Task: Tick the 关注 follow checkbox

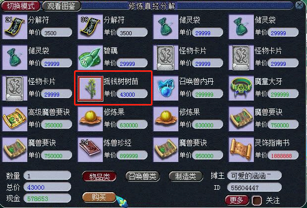Action: click(x=257, y=201)
